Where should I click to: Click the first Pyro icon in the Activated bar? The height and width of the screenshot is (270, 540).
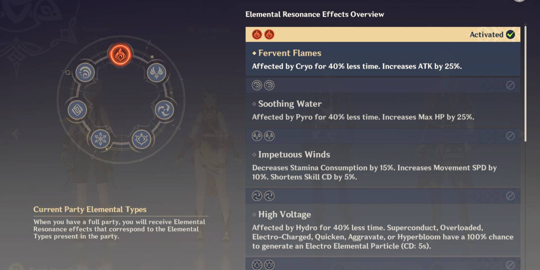pyautogui.click(x=257, y=35)
